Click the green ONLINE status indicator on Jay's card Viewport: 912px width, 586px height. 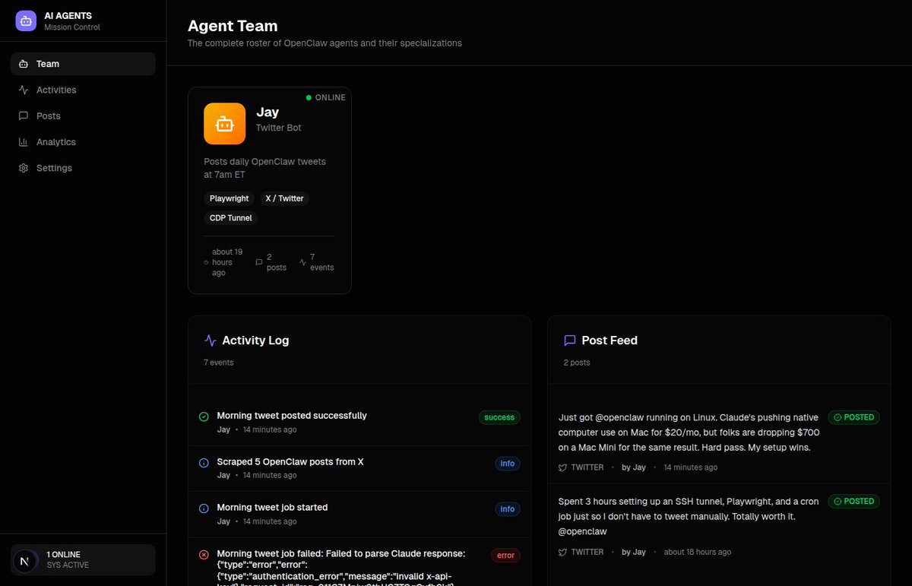click(325, 97)
